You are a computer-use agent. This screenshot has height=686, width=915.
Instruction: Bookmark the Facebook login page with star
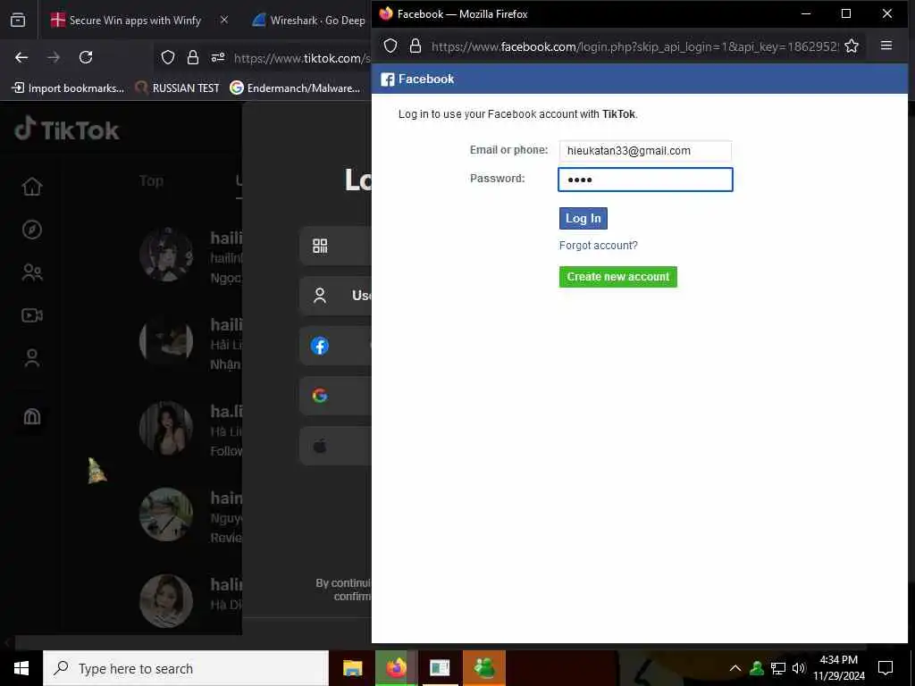[852, 46]
